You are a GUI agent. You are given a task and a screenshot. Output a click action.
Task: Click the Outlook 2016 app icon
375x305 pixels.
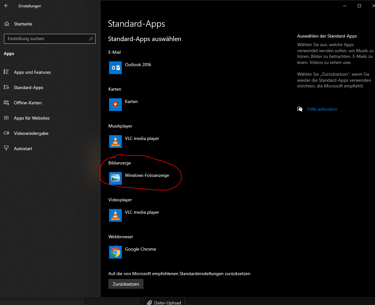pos(115,68)
